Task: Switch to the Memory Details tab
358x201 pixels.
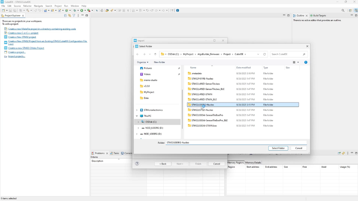Action: click(x=253, y=163)
